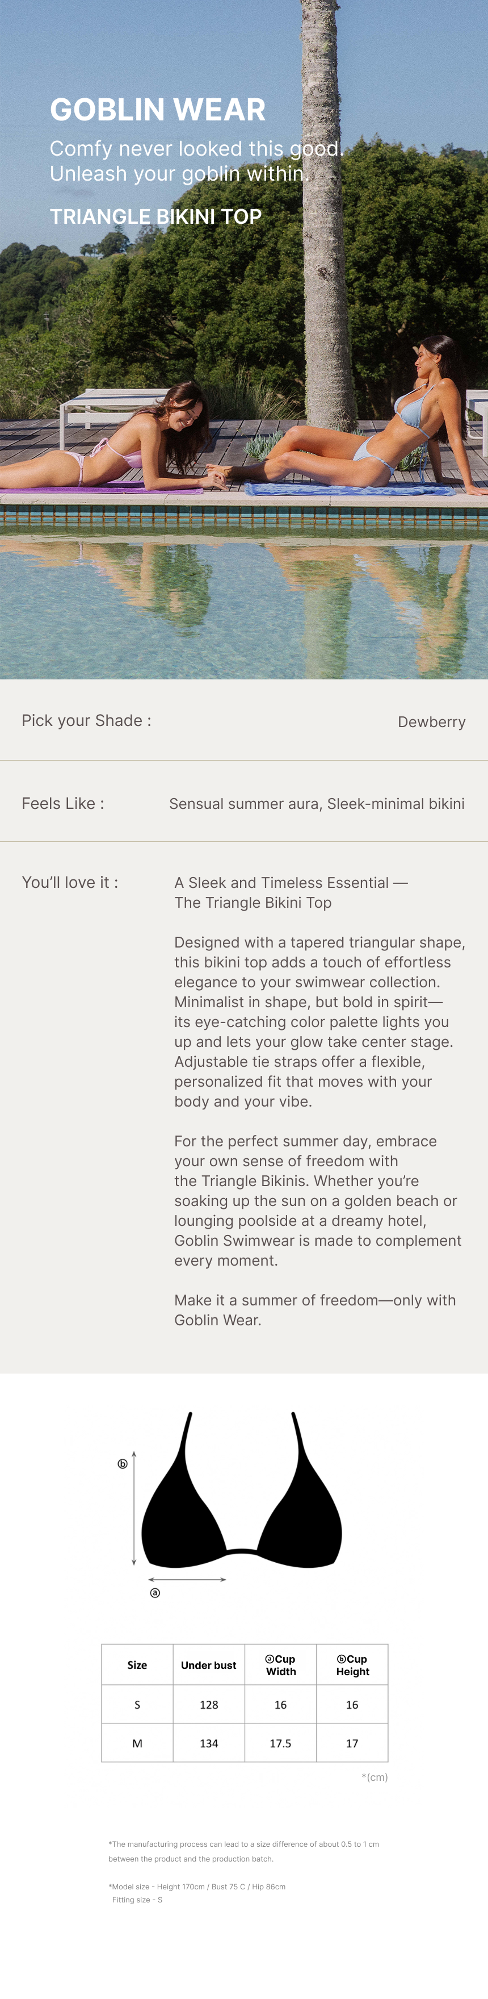
Task: Click the TRIANGLE BIKINI TOP title
Action: pyautogui.click(x=155, y=216)
